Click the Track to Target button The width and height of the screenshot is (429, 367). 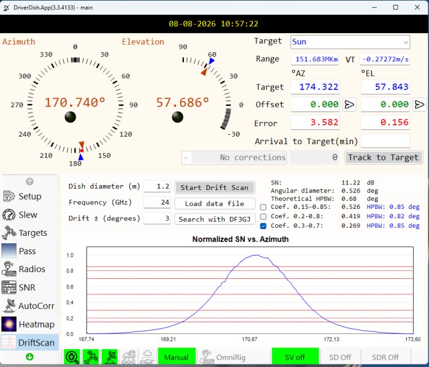pyautogui.click(x=383, y=157)
